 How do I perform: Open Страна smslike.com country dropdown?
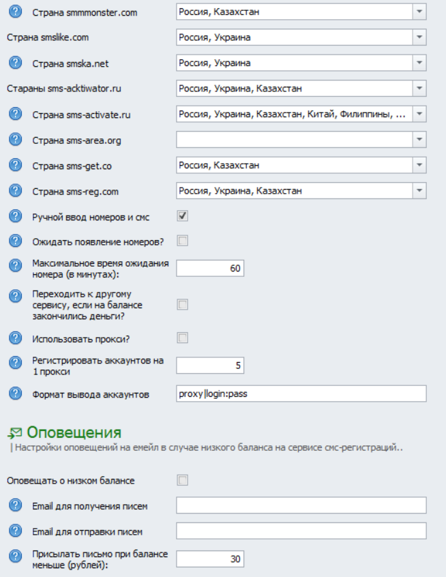[x=419, y=38]
